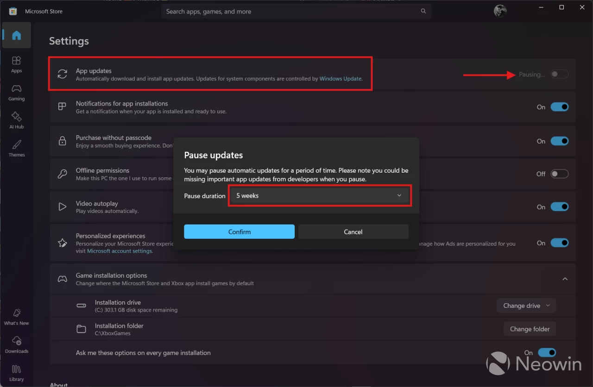The width and height of the screenshot is (593, 387).
Task: Toggle Notifications for app installations
Action: [559, 107]
